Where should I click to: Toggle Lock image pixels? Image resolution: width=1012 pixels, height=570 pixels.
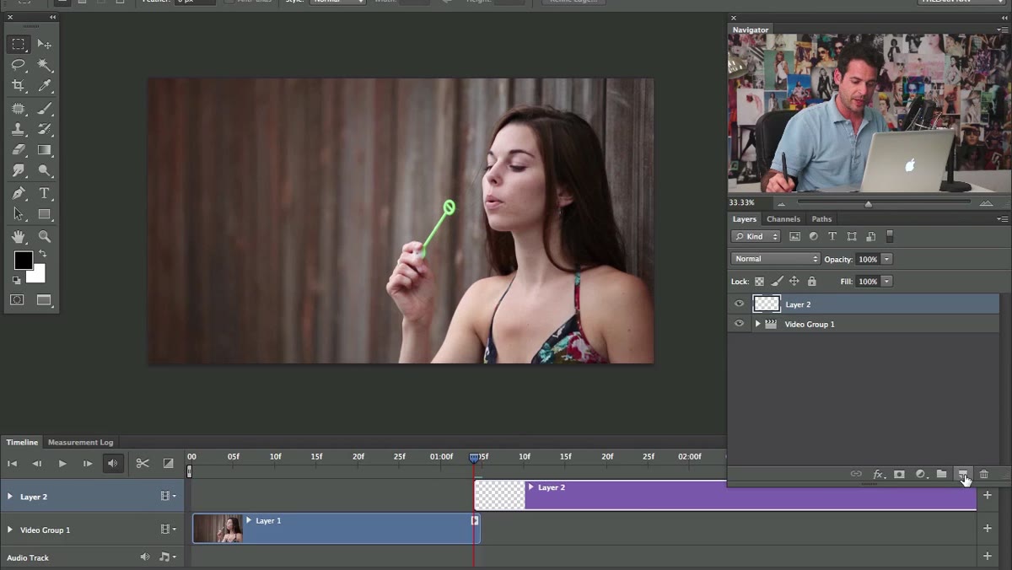[777, 281]
